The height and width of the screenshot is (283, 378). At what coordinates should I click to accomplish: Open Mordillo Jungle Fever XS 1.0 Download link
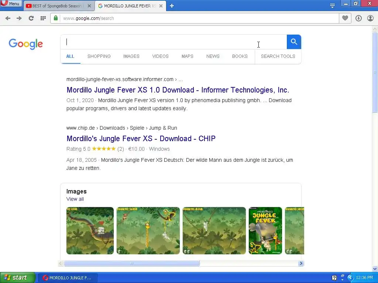(x=178, y=90)
